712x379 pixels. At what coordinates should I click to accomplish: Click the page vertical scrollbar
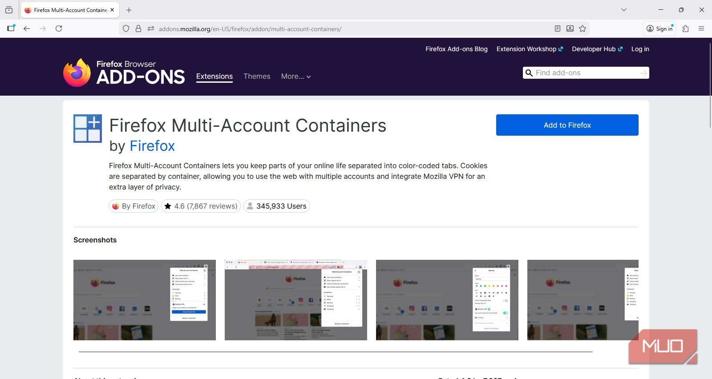pyautogui.click(x=710, y=85)
